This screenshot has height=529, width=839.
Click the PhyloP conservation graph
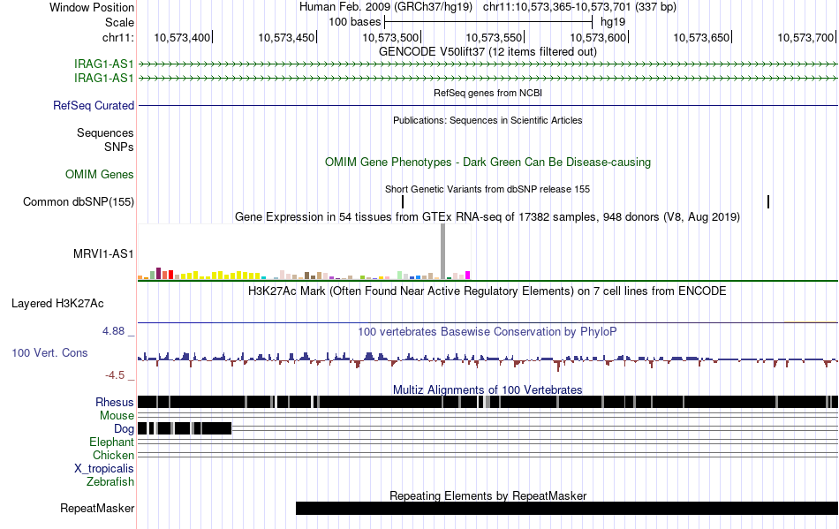(x=488, y=359)
